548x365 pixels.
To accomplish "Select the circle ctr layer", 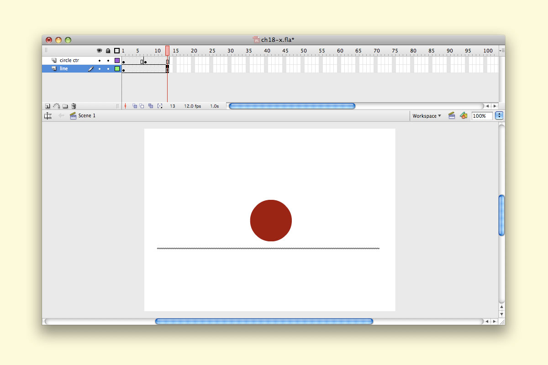I will (x=69, y=60).
